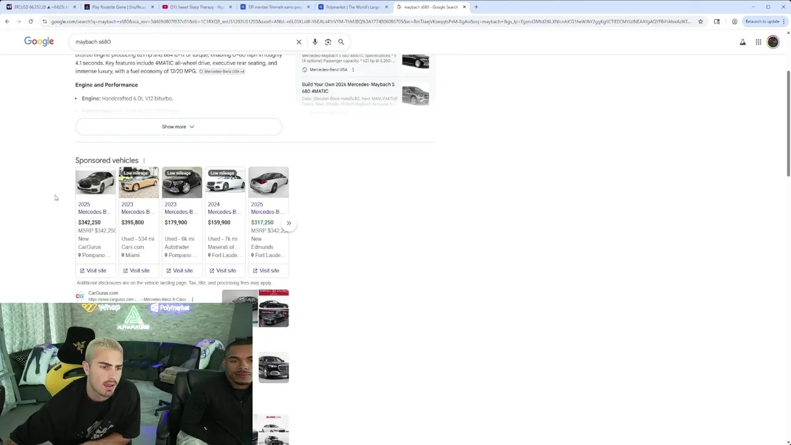791x445 pixels.
Task: Click the browser back arrow
Action: click(7, 22)
